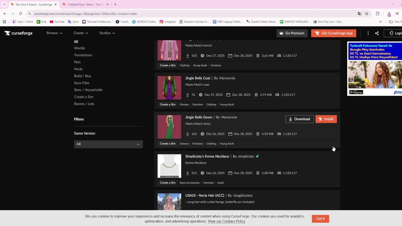Viewport: 402px width, 226px height.
Task: Open author simpliciaty profile
Action: pyautogui.click(x=246, y=156)
